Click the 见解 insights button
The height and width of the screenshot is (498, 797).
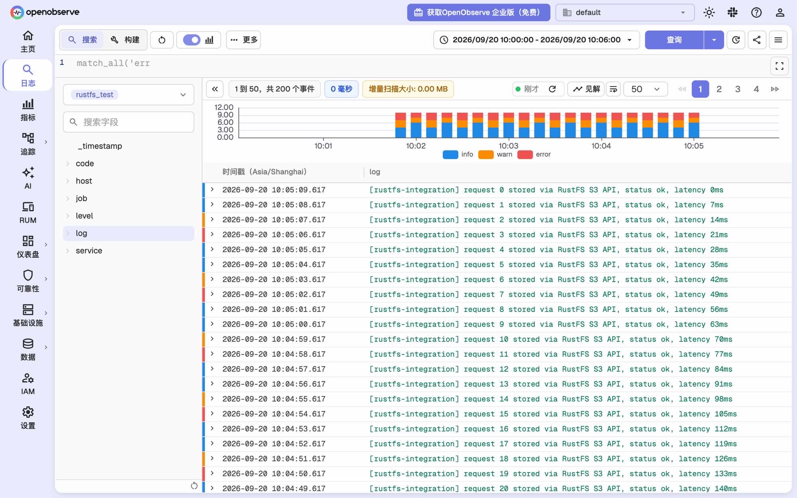(586, 89)
